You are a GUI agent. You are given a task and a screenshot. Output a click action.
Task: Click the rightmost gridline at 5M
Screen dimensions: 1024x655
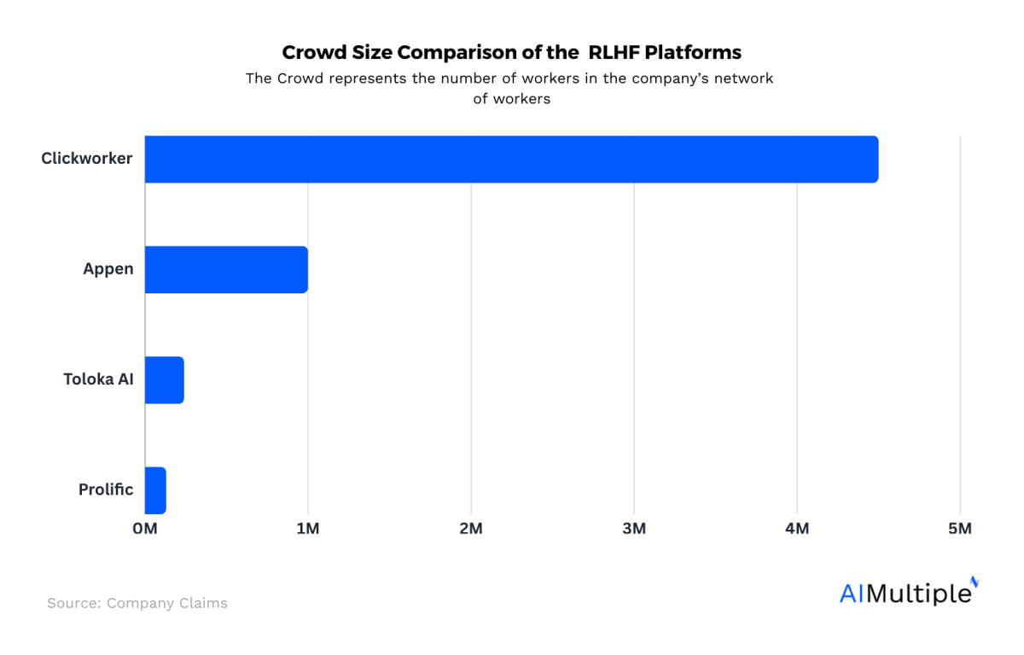click(960, 324)
